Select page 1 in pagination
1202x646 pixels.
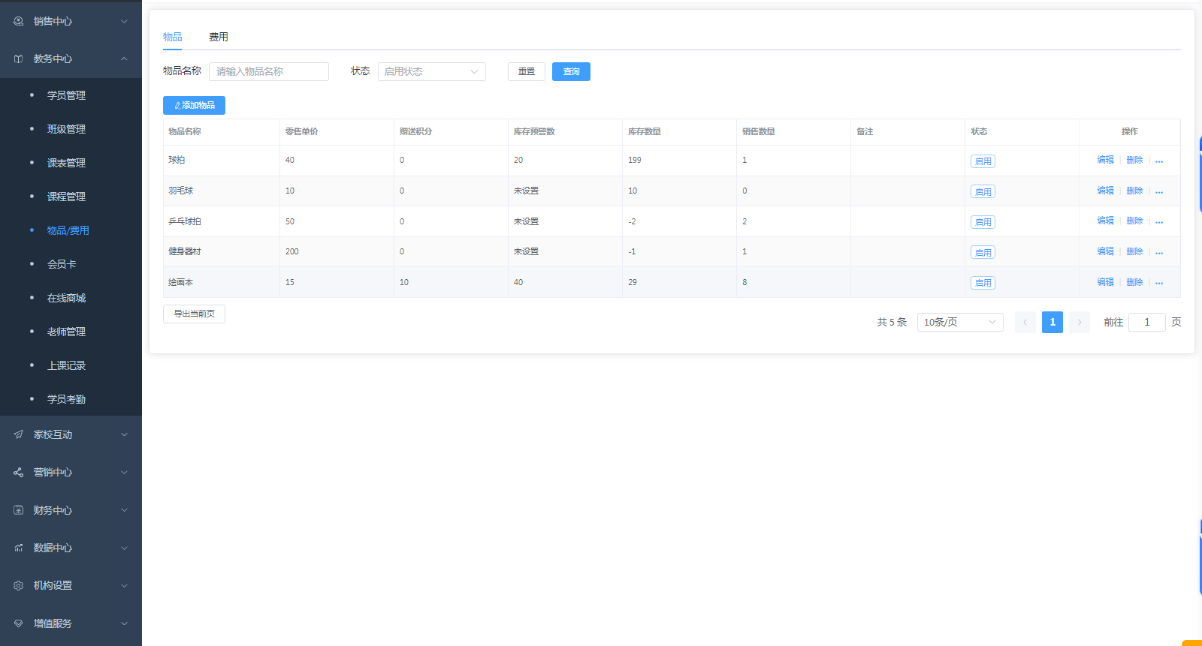[x=1052, y=322]
